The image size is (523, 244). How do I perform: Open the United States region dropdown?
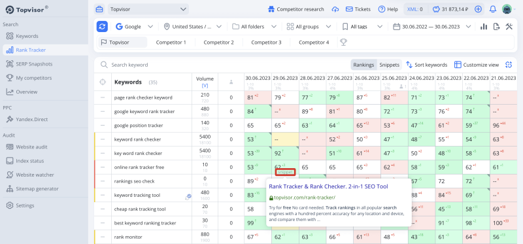tap(192, 27)
